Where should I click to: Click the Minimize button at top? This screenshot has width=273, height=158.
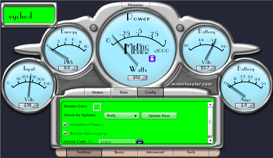click(x=135, y=5)
